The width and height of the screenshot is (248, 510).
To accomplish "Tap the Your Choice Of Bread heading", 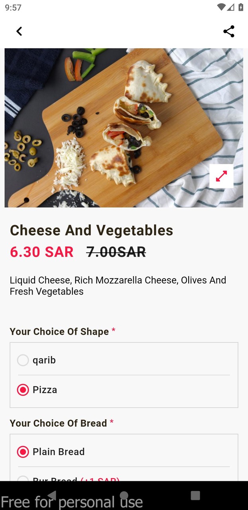I will tap(59, 423).
